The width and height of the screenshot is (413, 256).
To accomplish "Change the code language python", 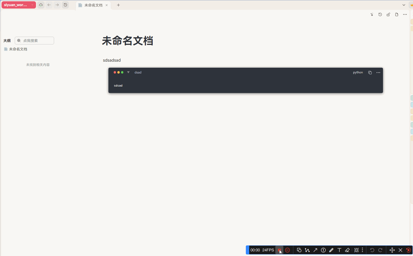I will 358,73.
